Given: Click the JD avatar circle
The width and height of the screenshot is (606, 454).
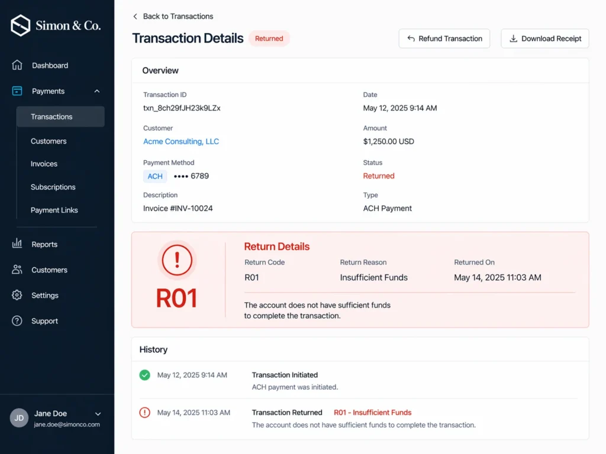Looking at the screenshot, I should tap(19, 418).
